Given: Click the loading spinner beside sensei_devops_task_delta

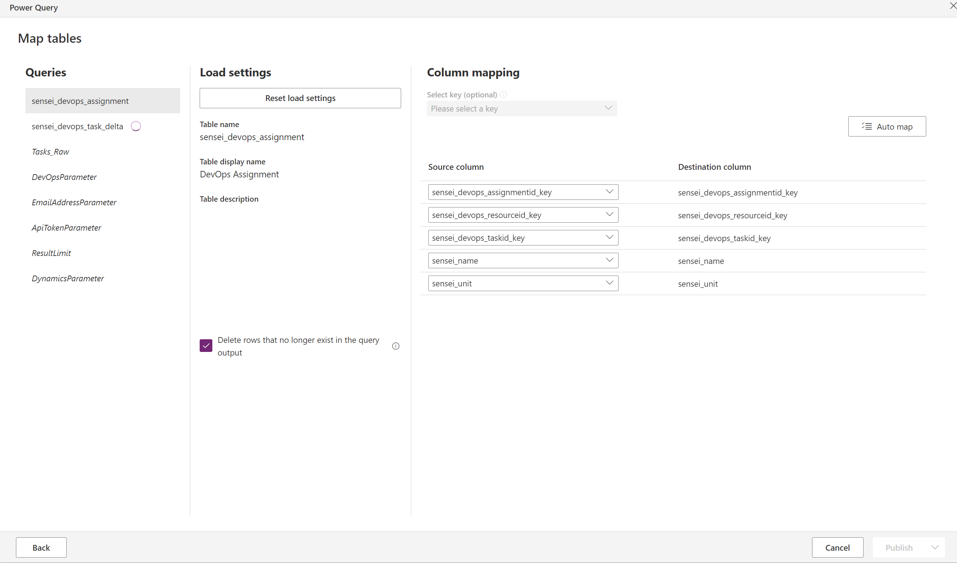Looking at the screenshot, I should [136, 126].
